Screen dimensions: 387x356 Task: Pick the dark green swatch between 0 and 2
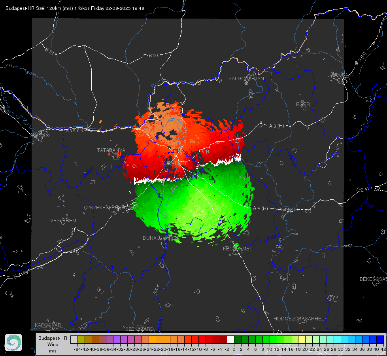click(238, 339)
